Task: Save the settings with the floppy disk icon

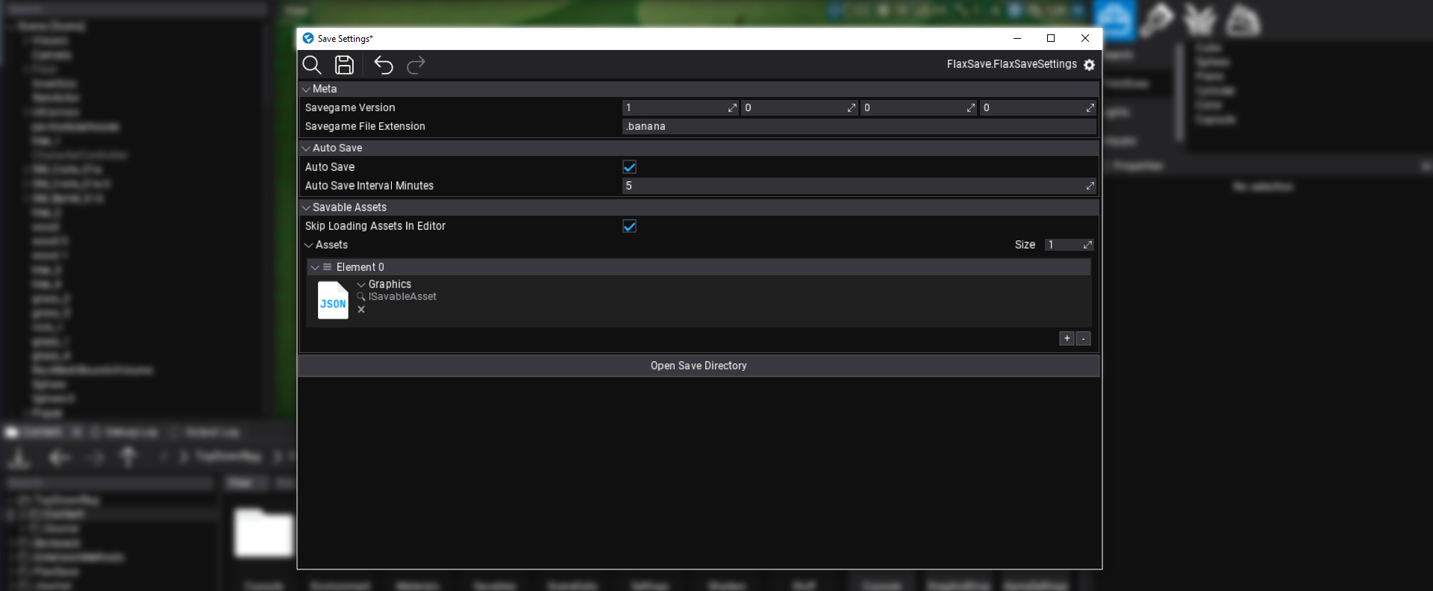Action: [x=344, y=65]
